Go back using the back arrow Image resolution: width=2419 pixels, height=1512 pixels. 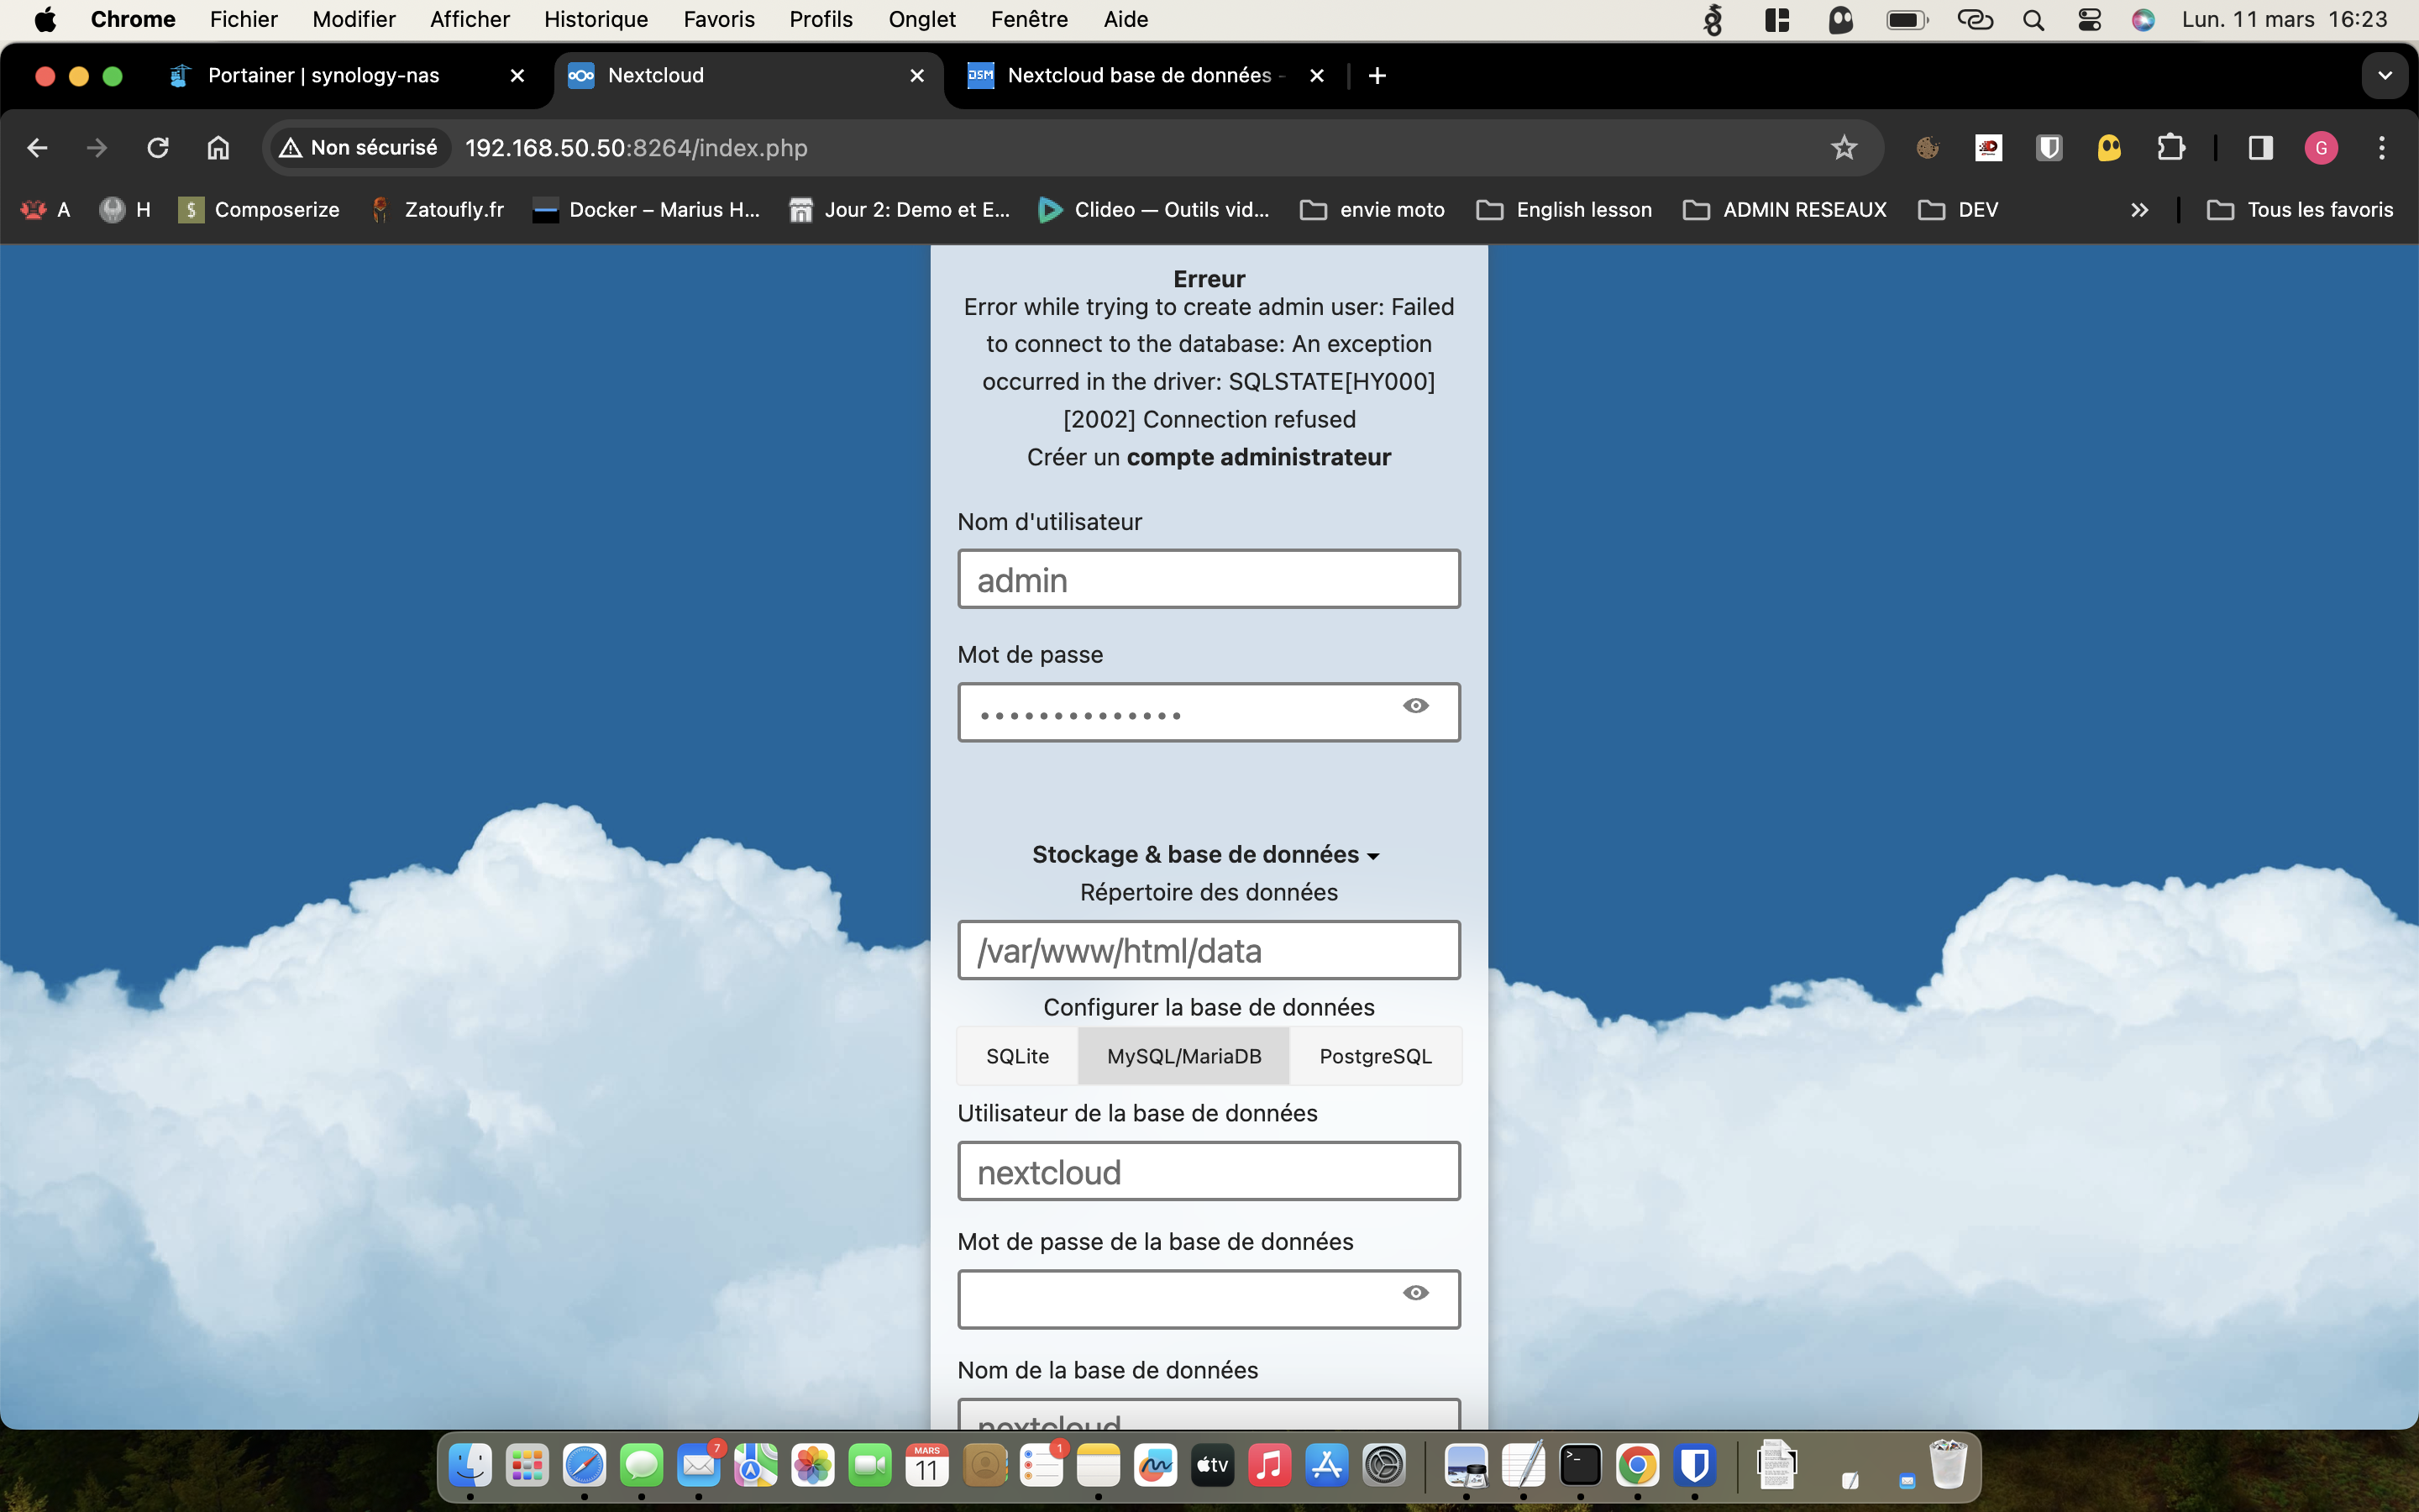37,148
